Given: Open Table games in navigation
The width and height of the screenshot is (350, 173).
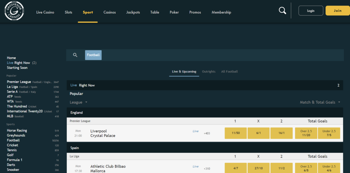Looking at the screenshot, I should (x=155, y=12).
